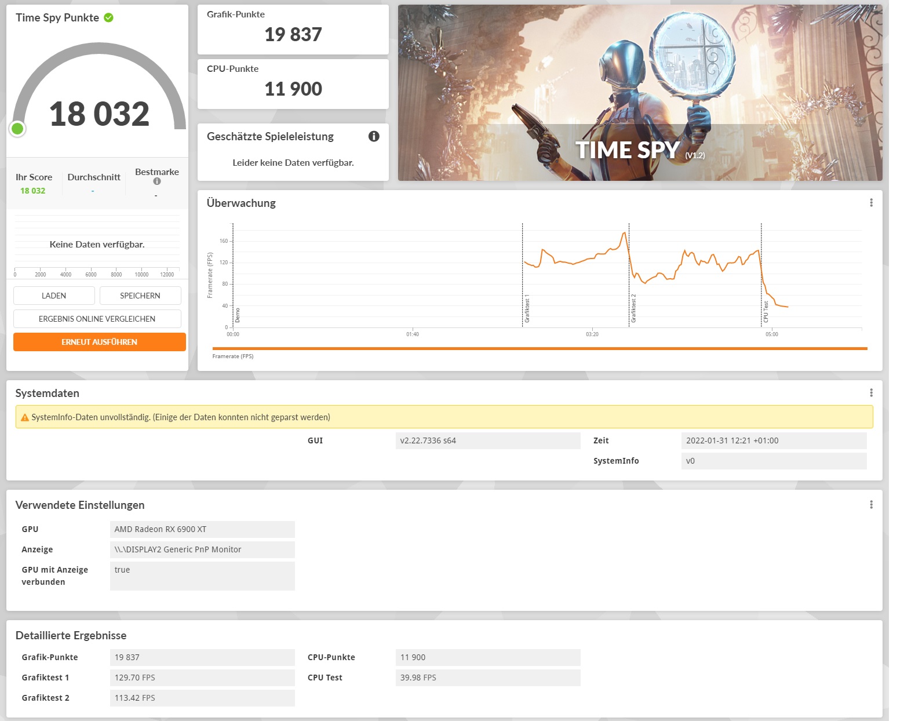Click 'Leider keine Daten verfügbar.' text
Screen dimensions: 904x721
[293, 163]
